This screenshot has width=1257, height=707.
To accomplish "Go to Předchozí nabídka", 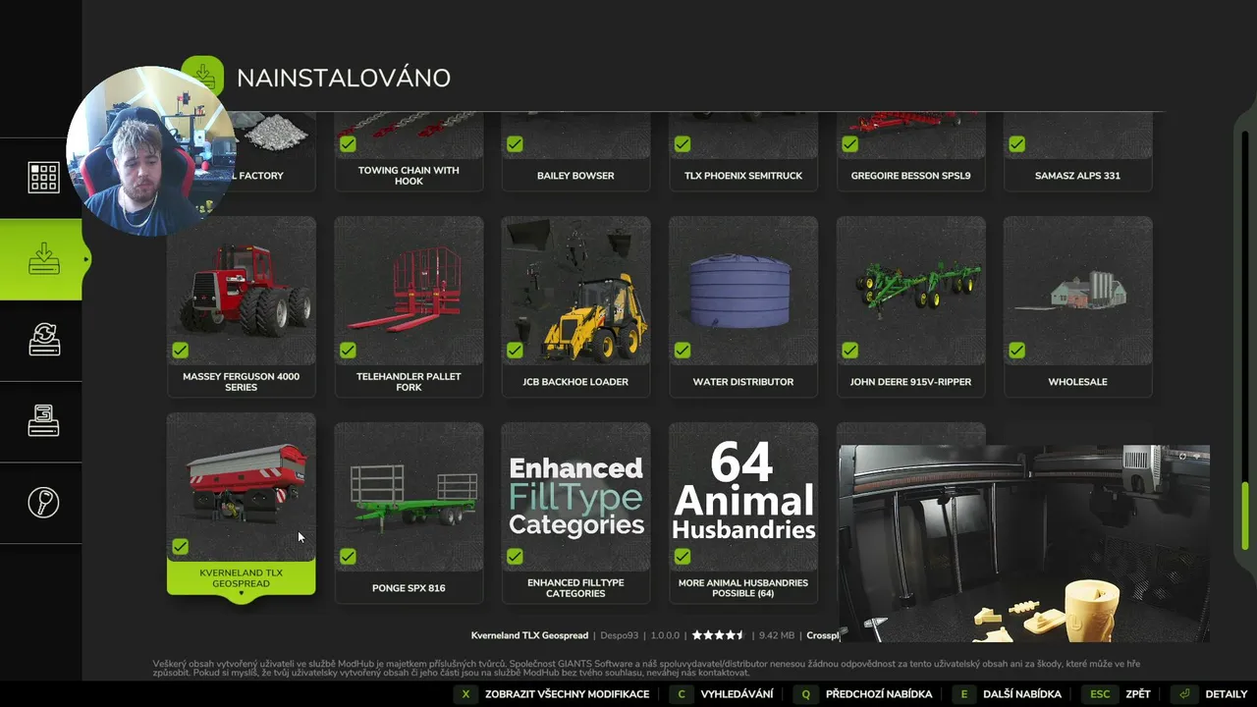I will 879,694.
